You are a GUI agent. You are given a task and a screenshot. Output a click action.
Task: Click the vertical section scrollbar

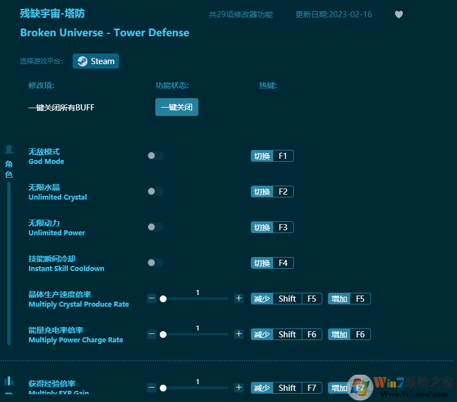coord(9,263)
